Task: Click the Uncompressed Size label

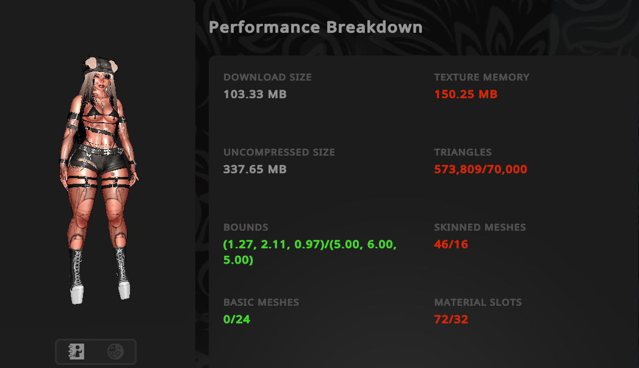Action: coord(279,152)
